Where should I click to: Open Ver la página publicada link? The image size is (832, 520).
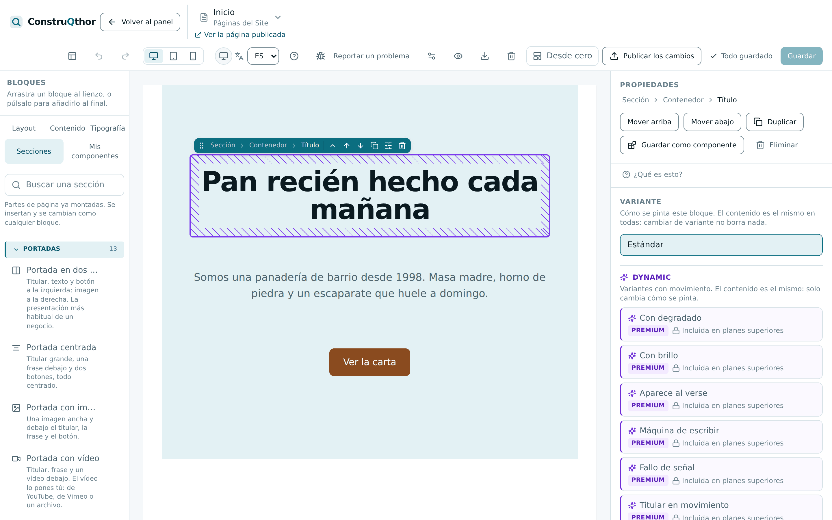pyautogui.click(x=240, y=35)
